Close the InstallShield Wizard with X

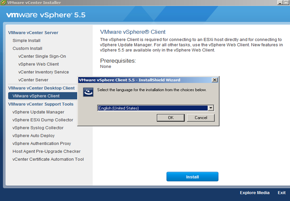click(215, 80)
